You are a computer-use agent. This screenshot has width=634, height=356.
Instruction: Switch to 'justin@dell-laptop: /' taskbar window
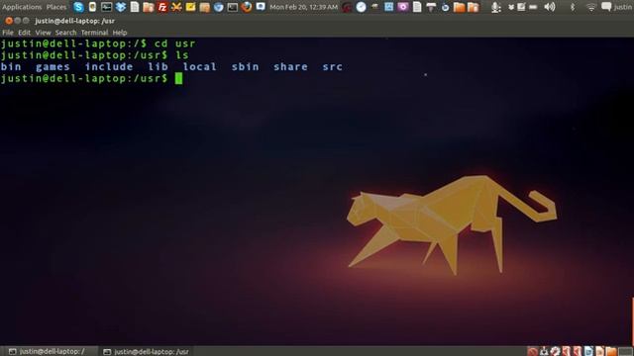(50, 351)
